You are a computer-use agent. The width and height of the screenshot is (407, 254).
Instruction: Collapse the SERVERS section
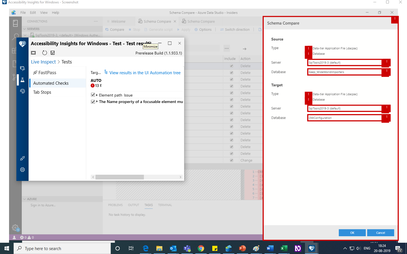[x=25, y=29]
